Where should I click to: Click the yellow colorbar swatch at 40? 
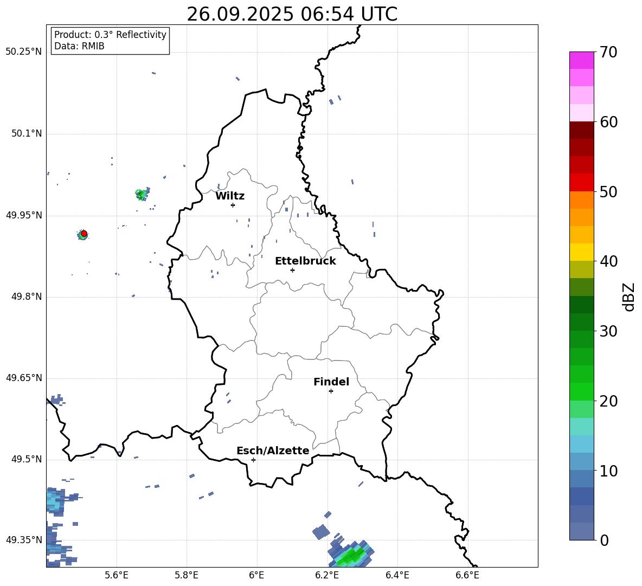pos(582,252)
